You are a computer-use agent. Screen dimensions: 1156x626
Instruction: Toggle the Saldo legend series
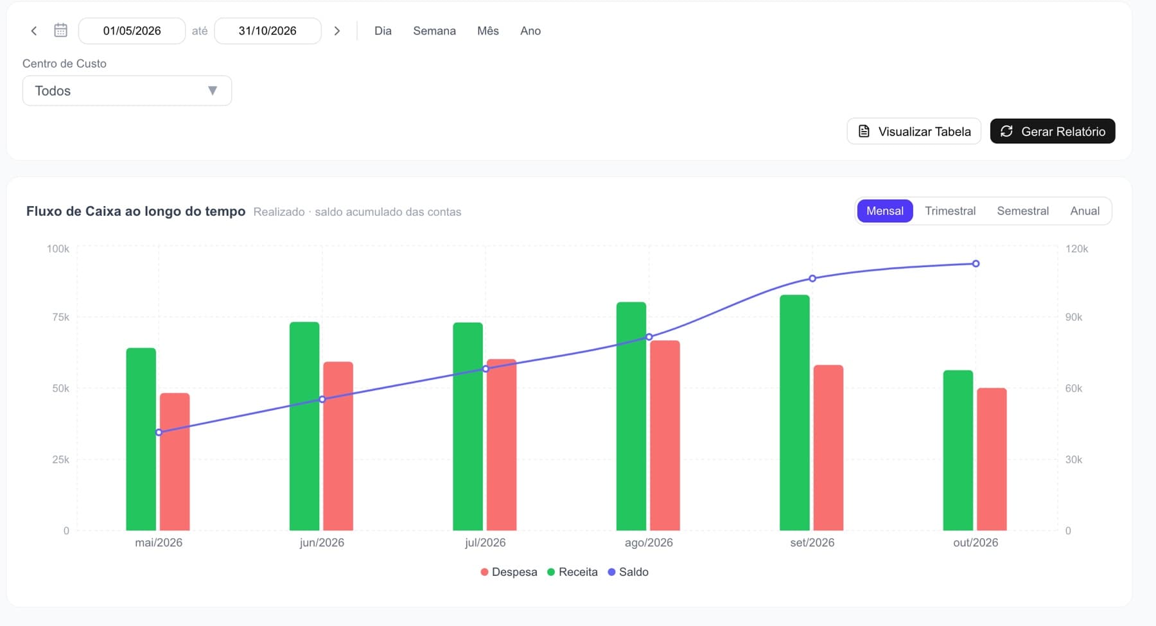[x=627, y=572]
